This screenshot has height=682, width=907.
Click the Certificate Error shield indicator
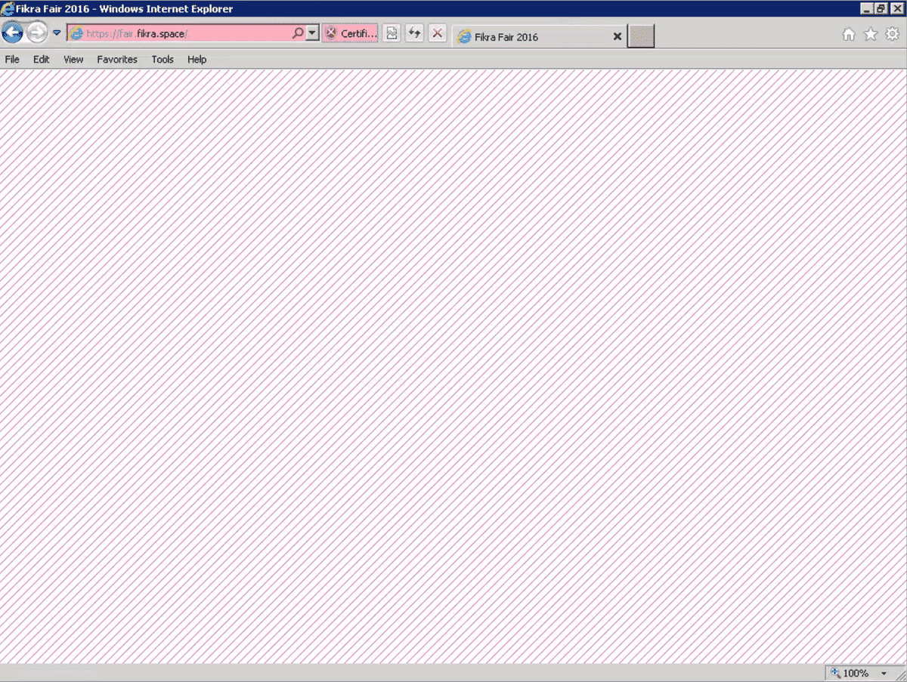[349, 33]
